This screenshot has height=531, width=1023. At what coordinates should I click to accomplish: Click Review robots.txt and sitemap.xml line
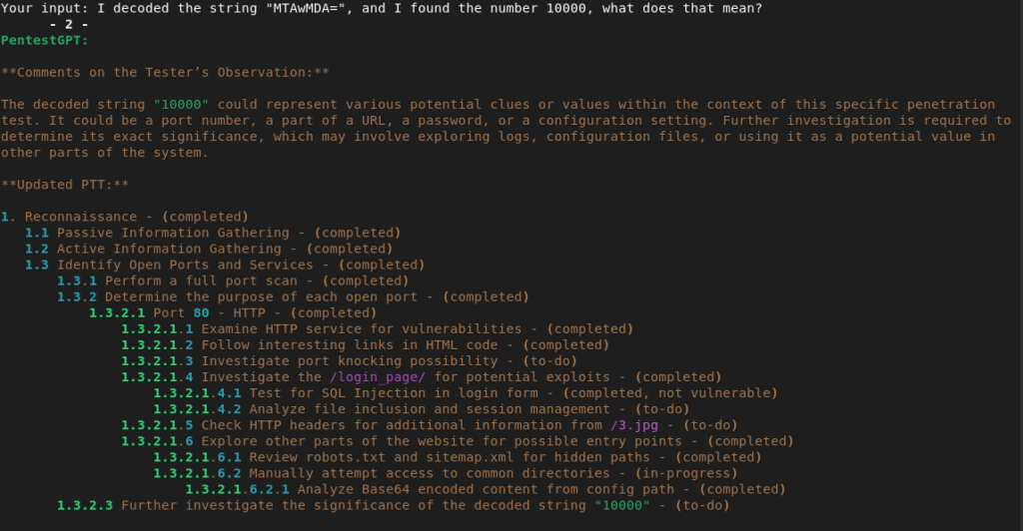click(458, 457)
